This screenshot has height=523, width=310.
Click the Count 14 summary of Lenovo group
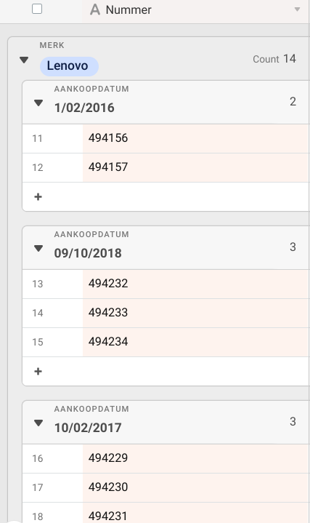point(274,59)
